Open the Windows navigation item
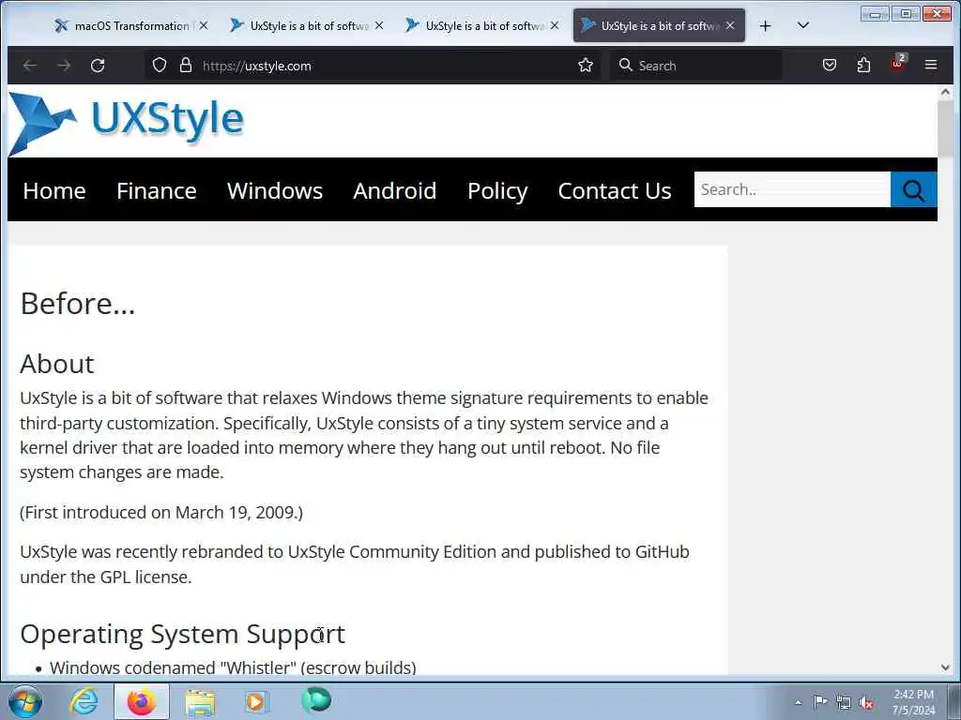 coord(275,191)
